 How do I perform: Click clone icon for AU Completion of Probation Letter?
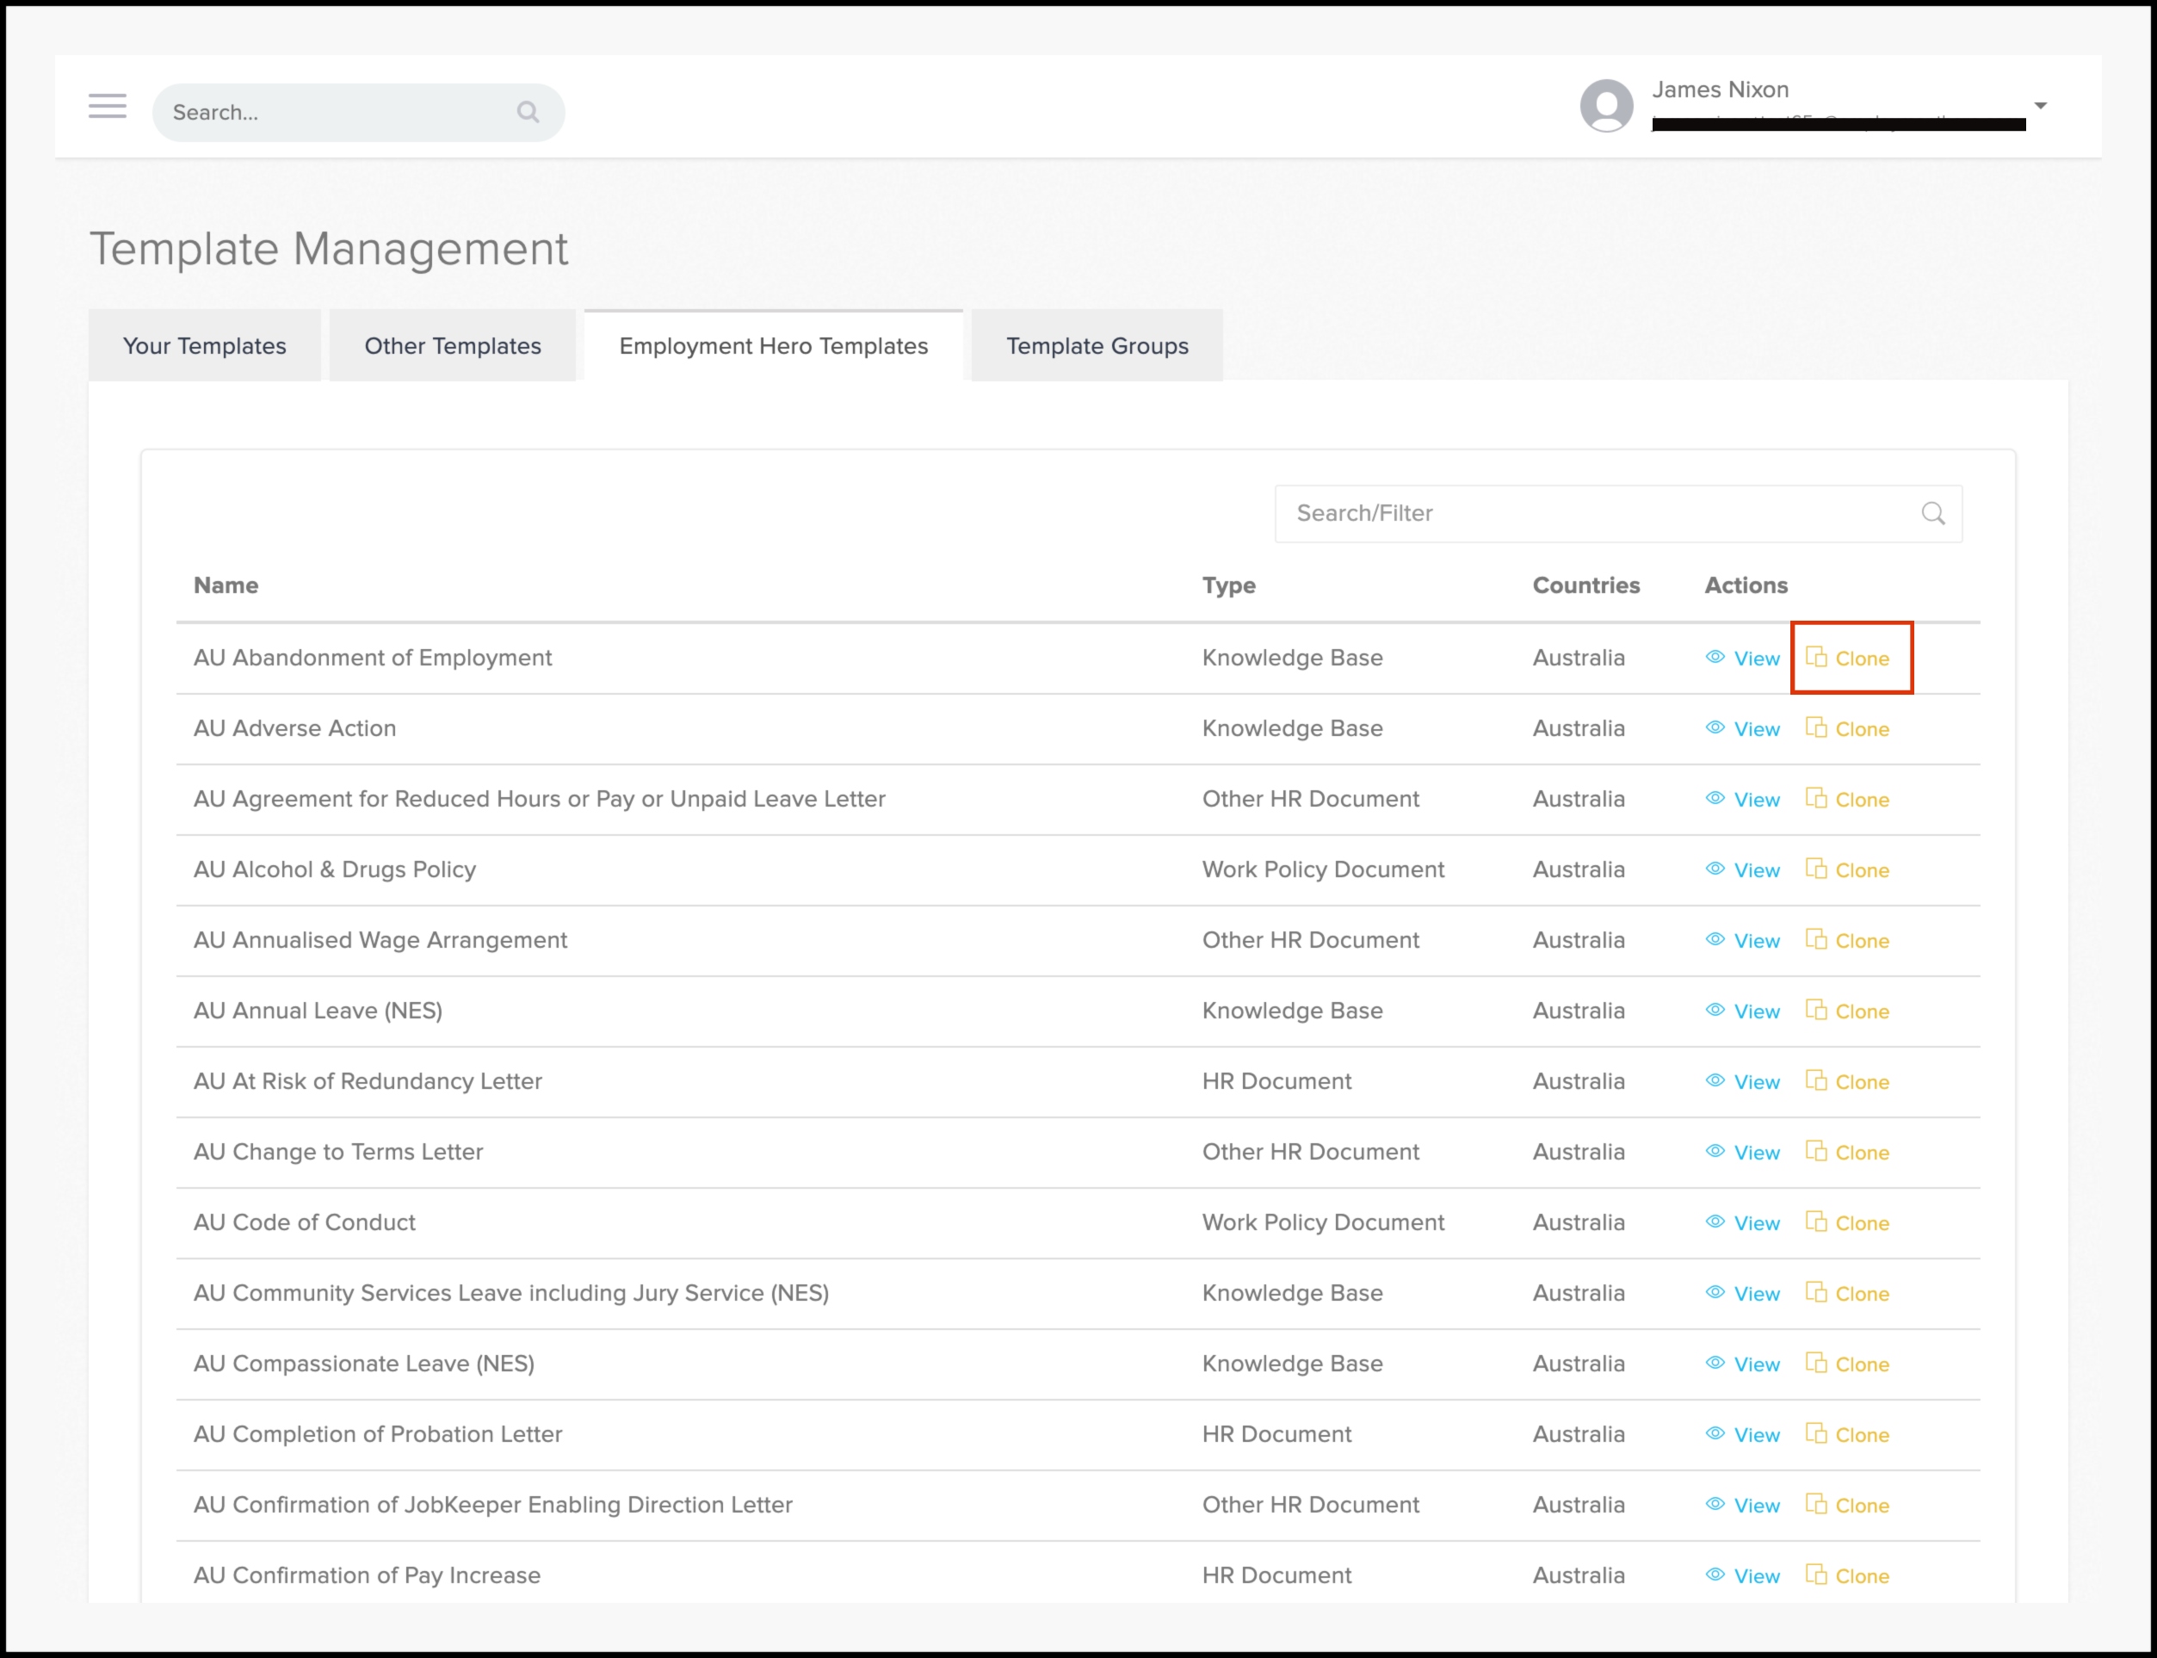tap(1815, 1433)
